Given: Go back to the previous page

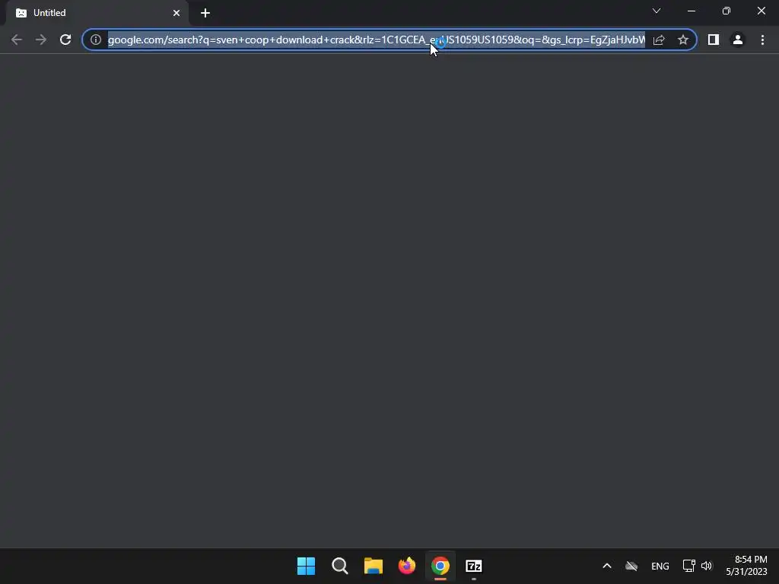Looking at the screenshot, I should (x=17, y=40).
